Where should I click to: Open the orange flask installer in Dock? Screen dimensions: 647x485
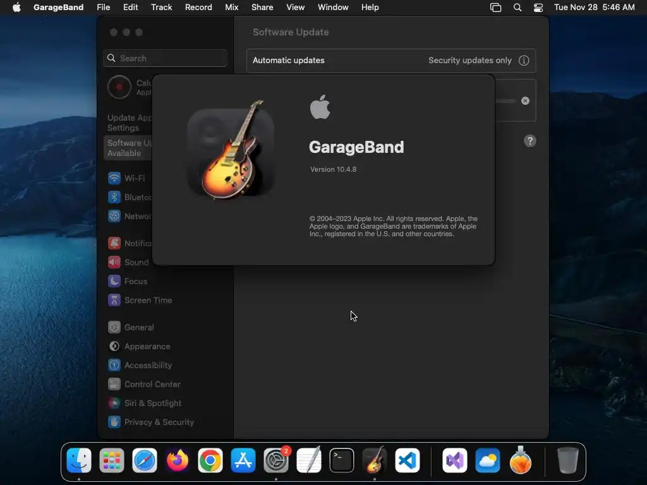[x=521, y=460]
